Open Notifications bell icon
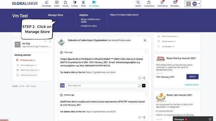Image resolution: width=216 pixels, height=121 pixels. point(162,2)
